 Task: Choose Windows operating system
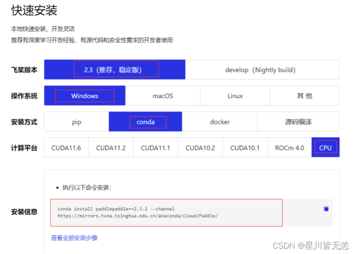pyautogui.click(x=85, y=96)
